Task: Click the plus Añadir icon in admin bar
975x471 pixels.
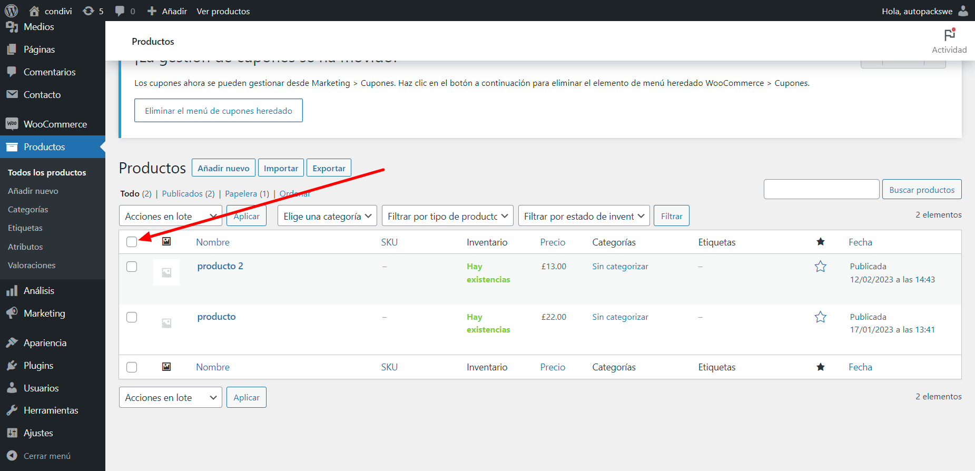Action: (152, 11)
